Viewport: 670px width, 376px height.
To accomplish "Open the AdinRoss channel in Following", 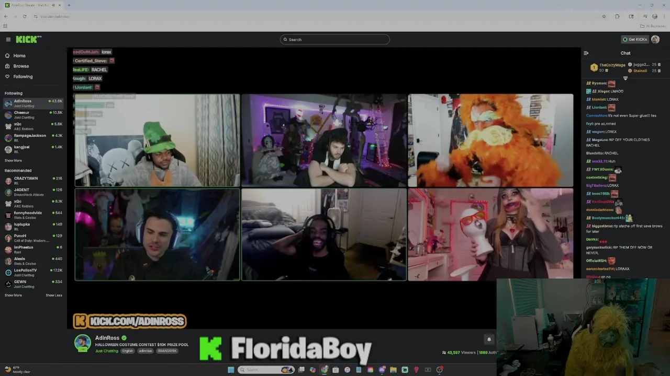I will pyautogui.click(x=33, y=103).
